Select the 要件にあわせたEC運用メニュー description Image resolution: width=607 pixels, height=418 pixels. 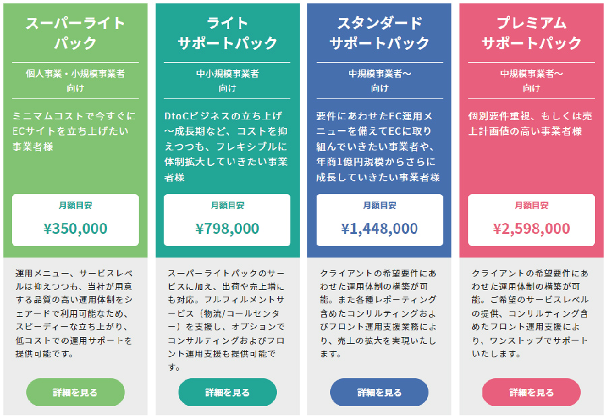click(x=379, y=146)
